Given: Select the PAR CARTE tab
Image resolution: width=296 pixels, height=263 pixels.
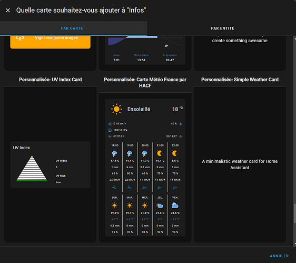Looking at the screenshot, I should pyautogui.click(x=72, y=28).
